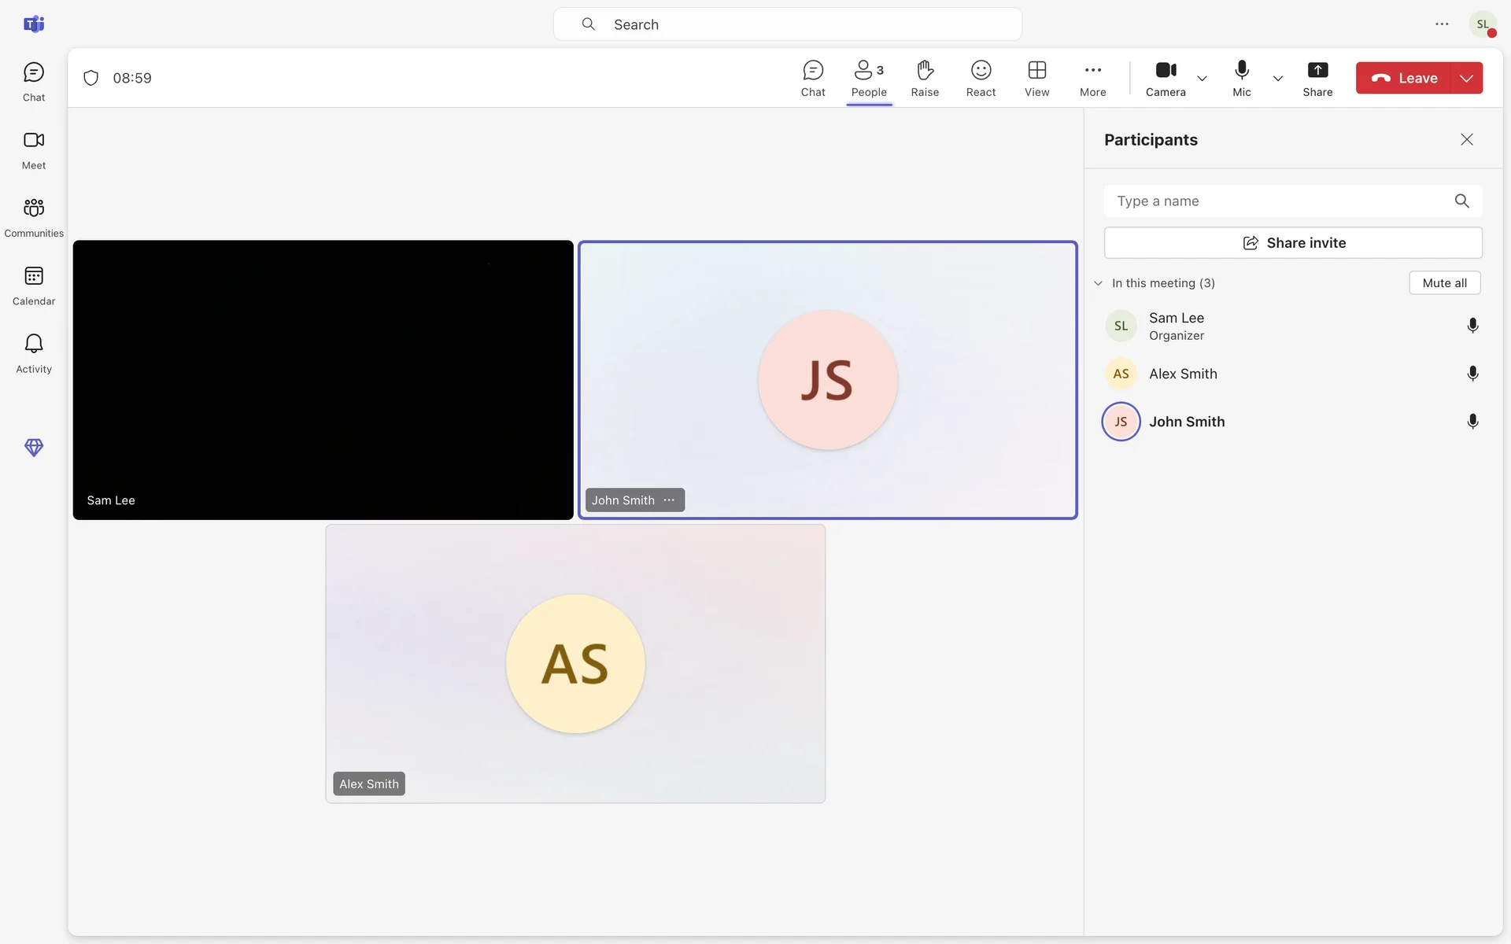The image size is (1511, 944).
Task: Expand the Mic options dropdown arrow
Action: pyautogui.click(x=1278, y=79)
